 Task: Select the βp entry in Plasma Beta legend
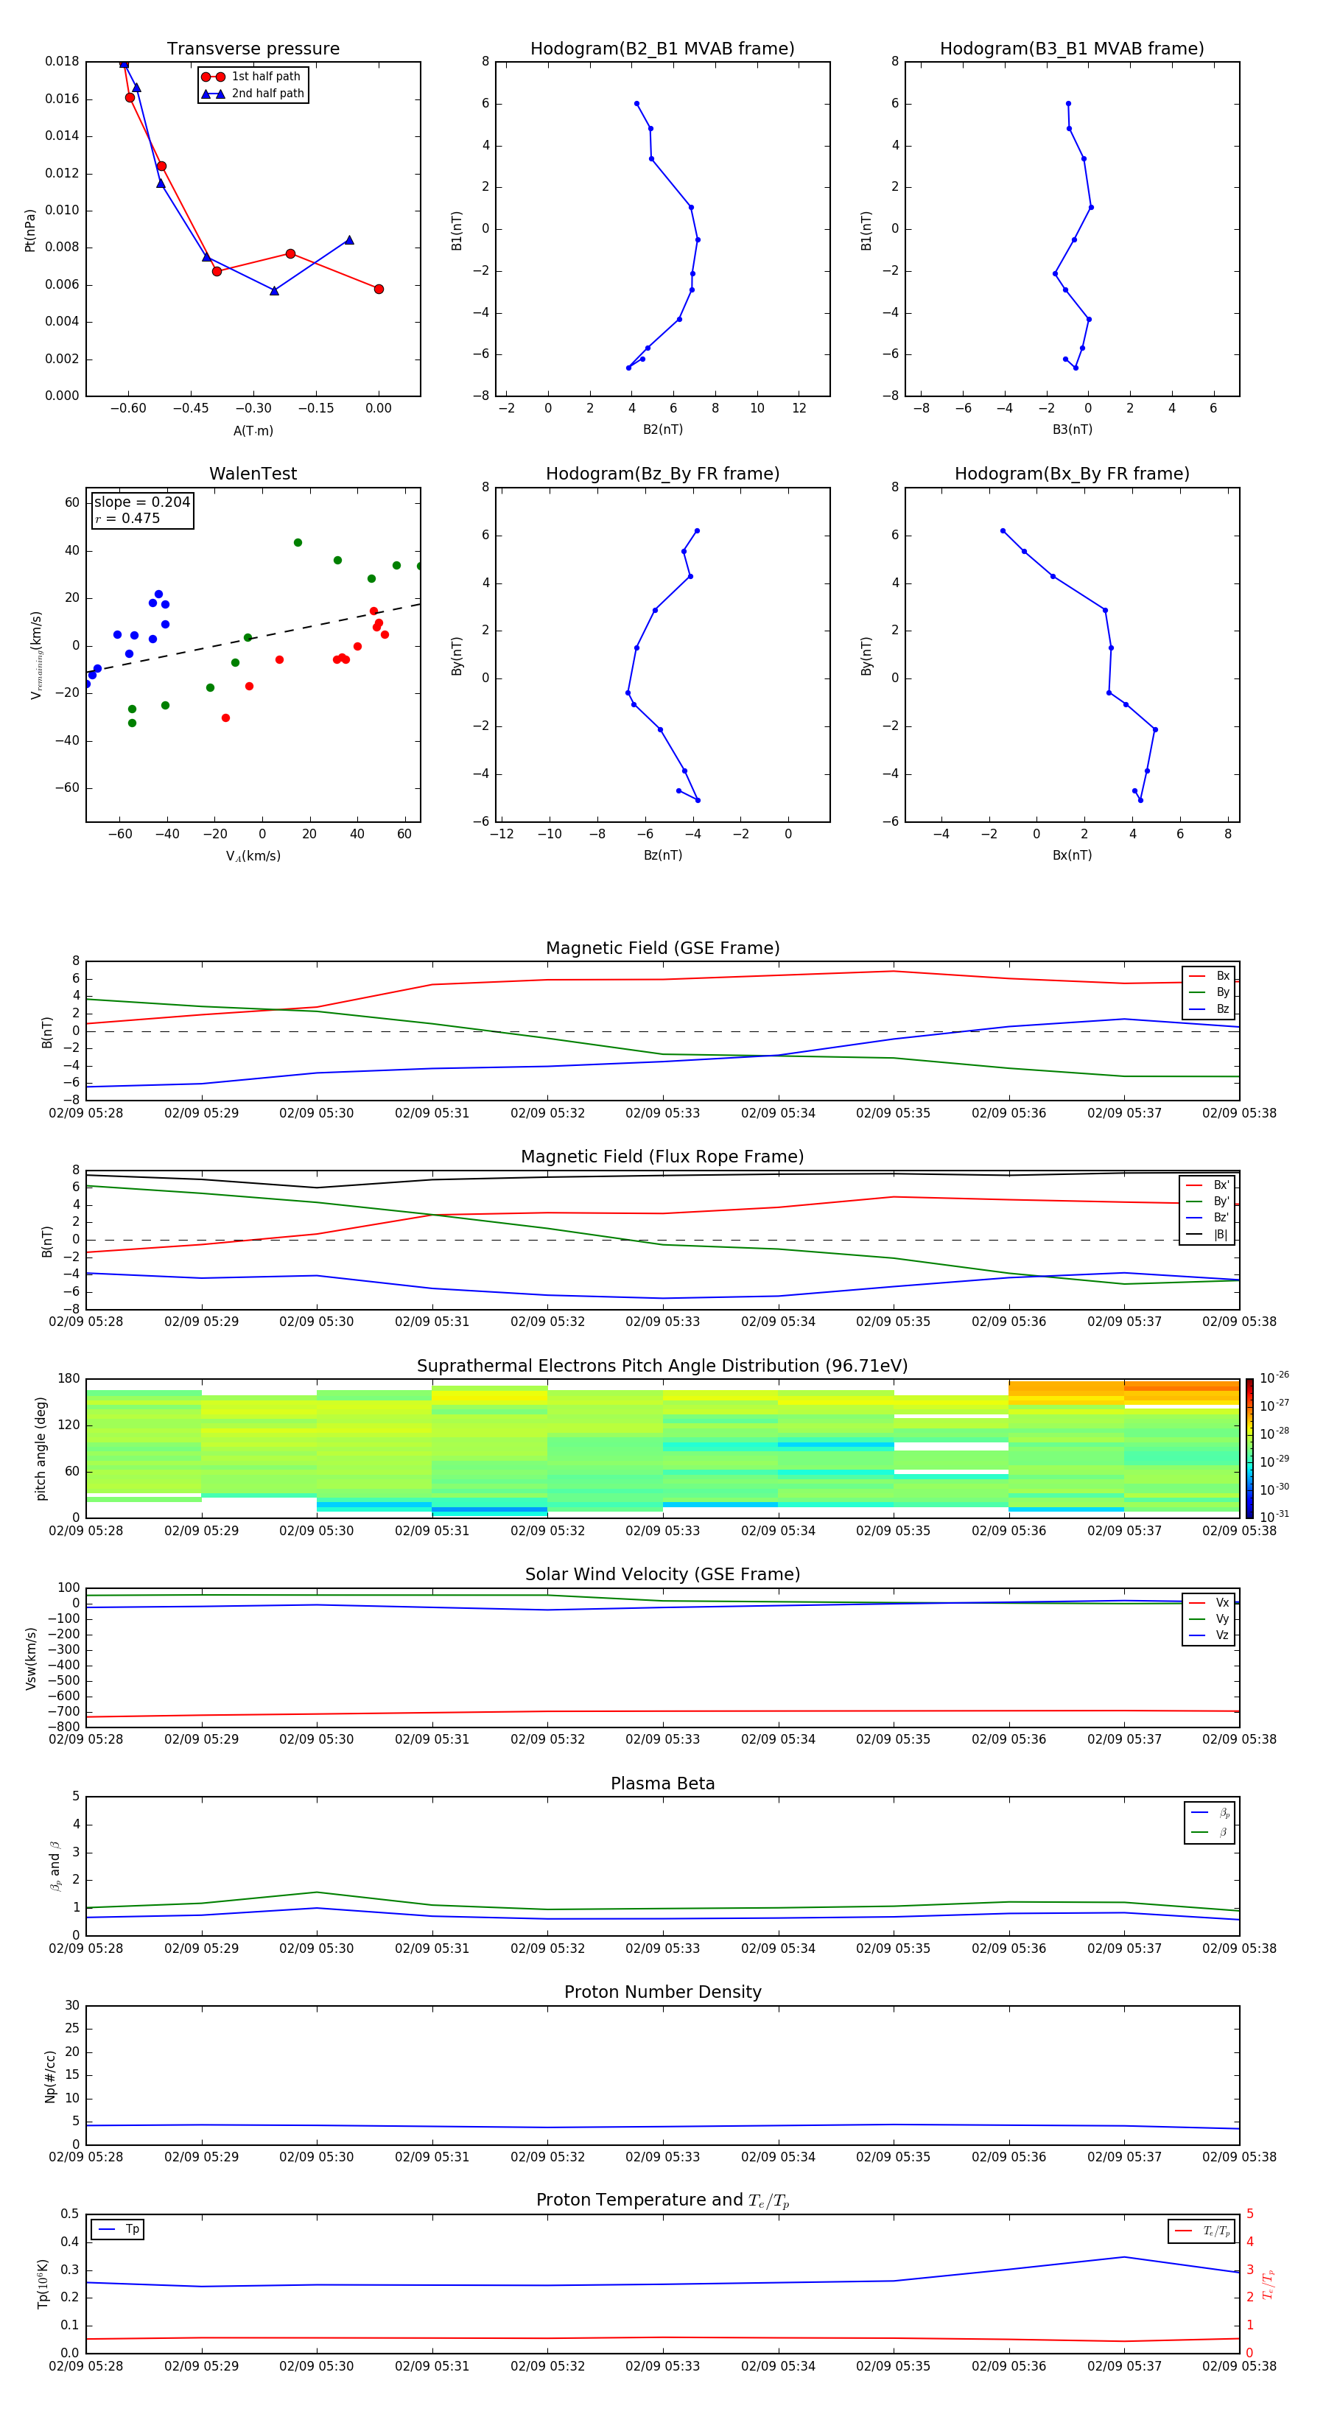tap(1210, 1813)
